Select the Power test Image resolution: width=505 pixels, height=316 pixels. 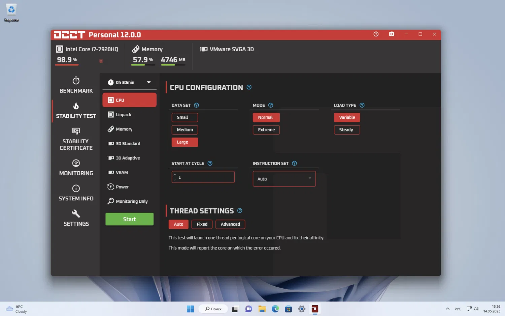point(129,187)
